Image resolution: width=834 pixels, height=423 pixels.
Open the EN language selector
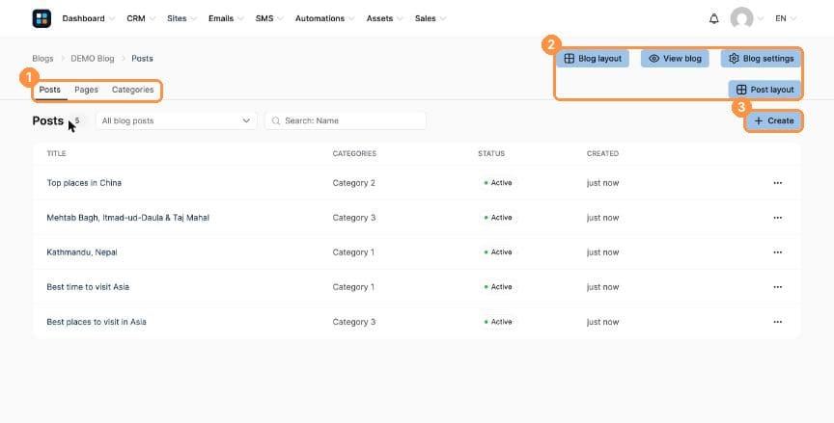786,18
